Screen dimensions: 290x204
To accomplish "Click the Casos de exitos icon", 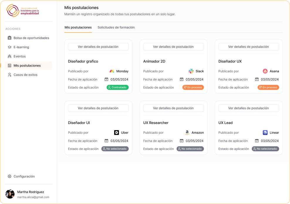I will pyautogui.click(x=9, y=75).
